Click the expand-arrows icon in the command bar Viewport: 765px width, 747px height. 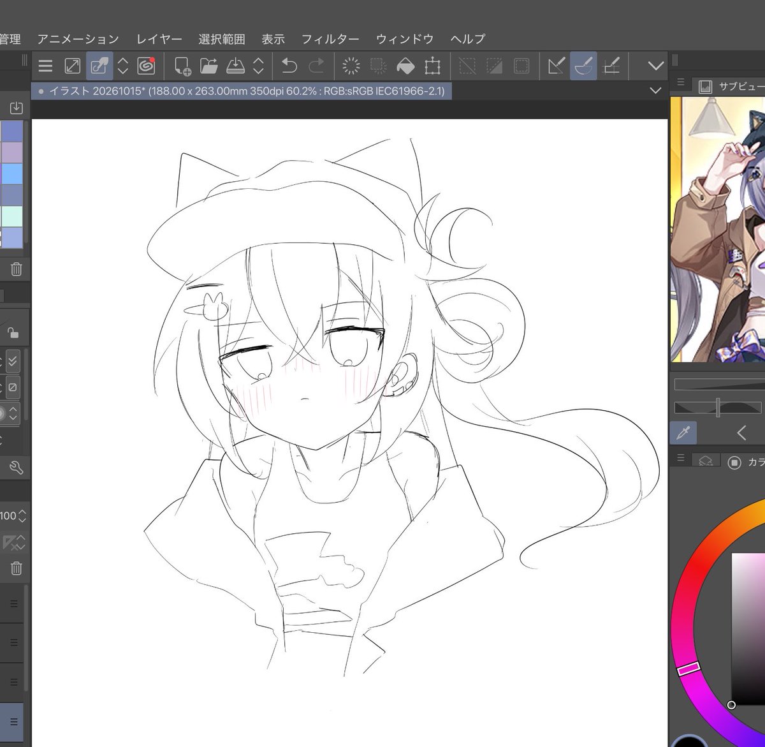coord(72,66)
